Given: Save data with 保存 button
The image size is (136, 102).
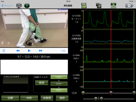Looking at the screenshot, I should coord(62,98).
